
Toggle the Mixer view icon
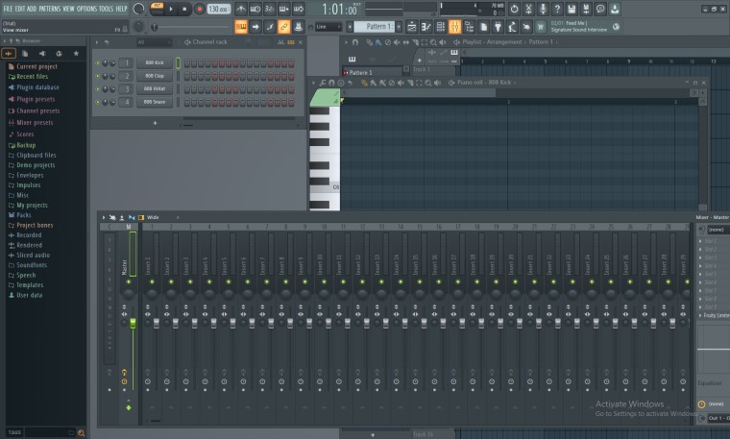[x=455, y=27]
